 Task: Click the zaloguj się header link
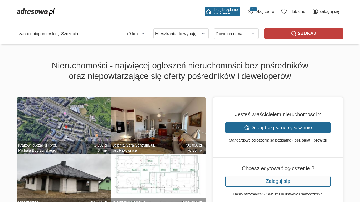click(x=329, y=12)
